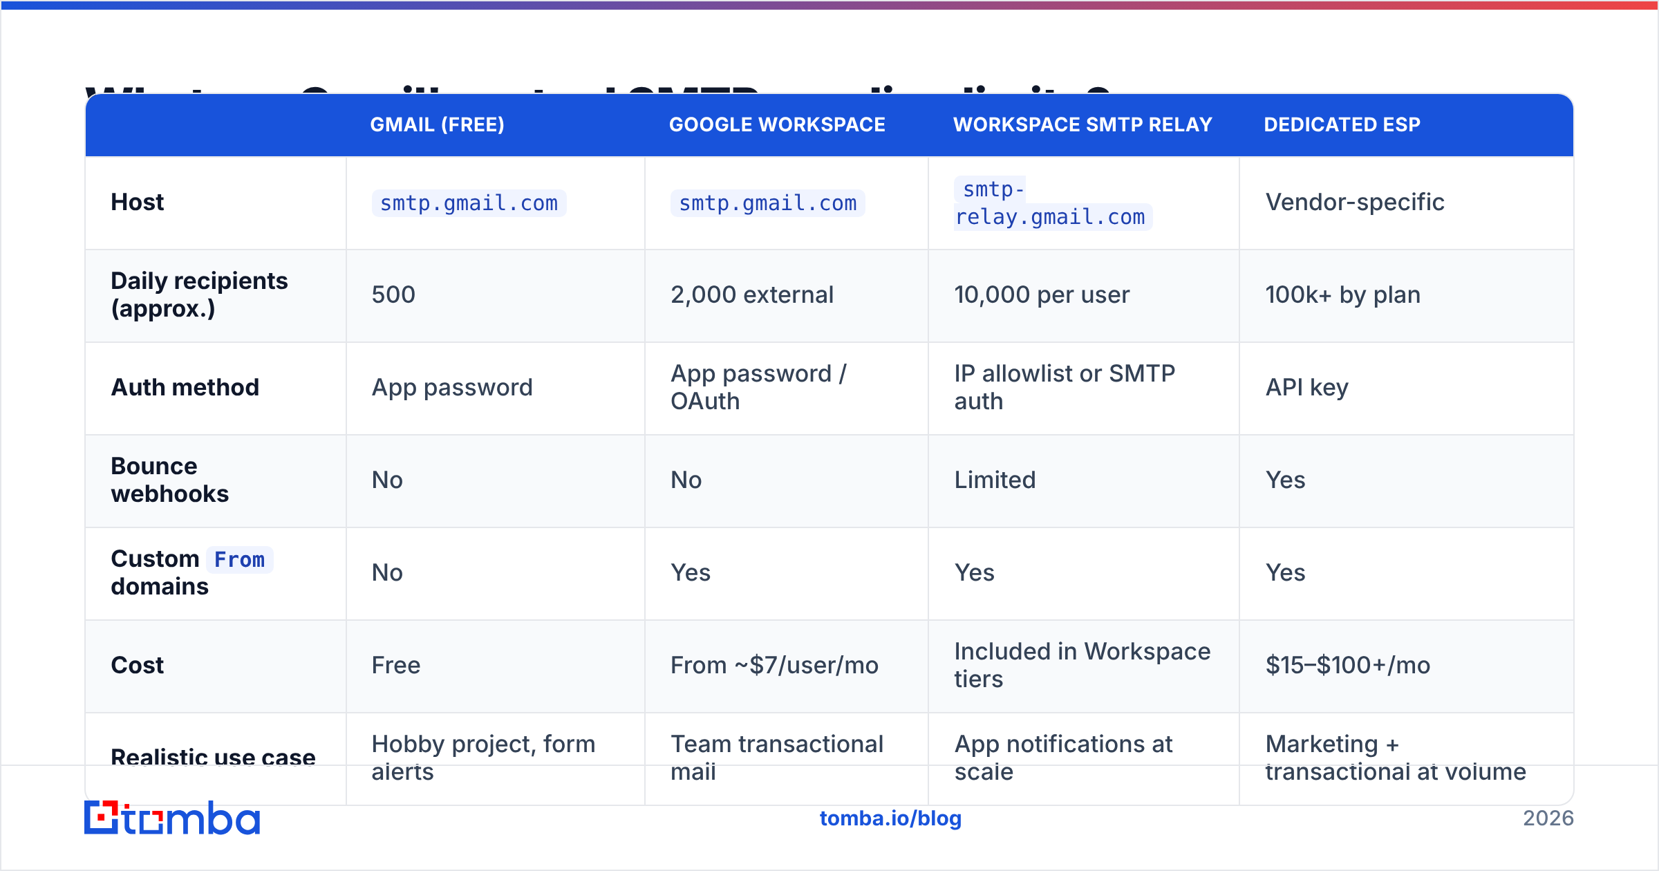1659x871 pixels.
Task: Click the Daily recipients (approx.) label
Action: (199, 295)
